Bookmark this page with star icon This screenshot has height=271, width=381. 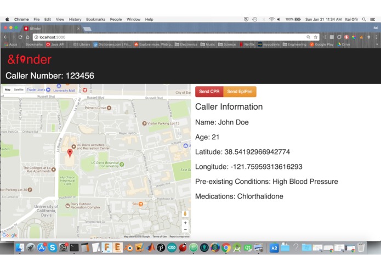315,37
